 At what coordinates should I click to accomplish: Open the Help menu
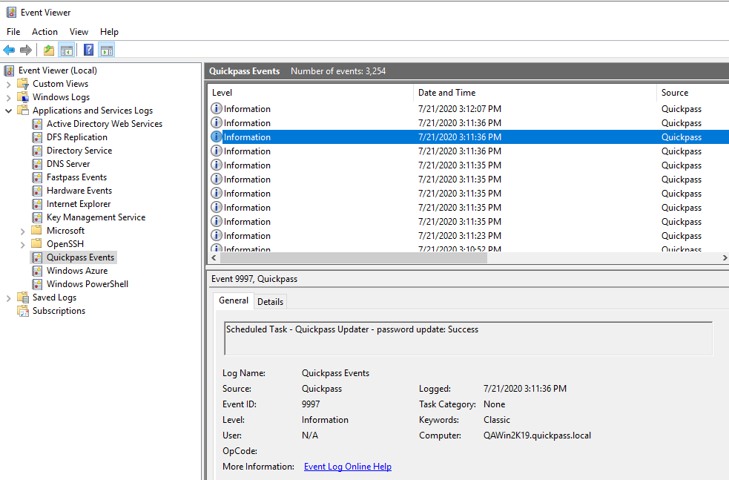click(x=109, y=32)
